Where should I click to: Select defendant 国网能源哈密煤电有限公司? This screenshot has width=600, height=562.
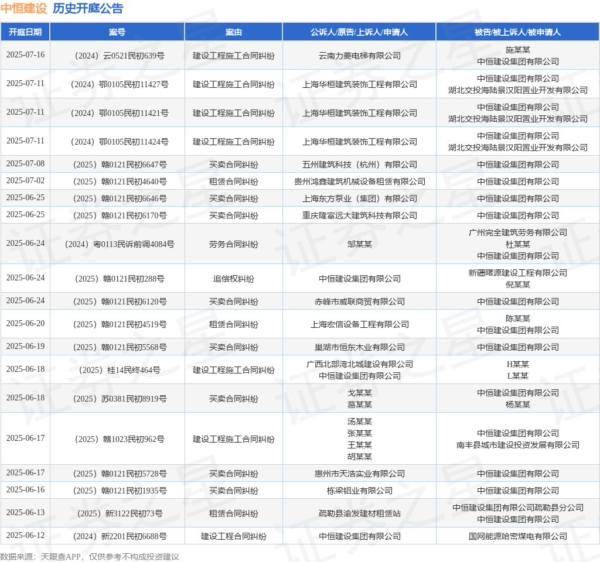pyautogui.click(x=518, y=536)
